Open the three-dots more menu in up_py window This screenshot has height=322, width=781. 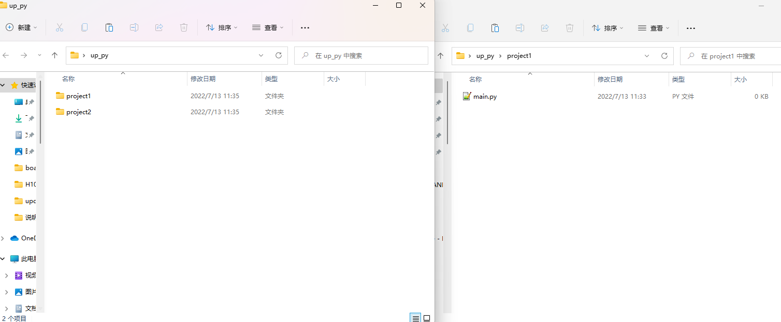click(x=305, y=28)
